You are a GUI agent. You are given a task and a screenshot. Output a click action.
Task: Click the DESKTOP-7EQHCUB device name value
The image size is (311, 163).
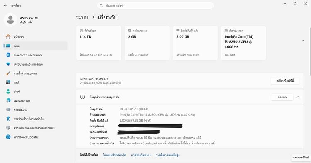134,109
